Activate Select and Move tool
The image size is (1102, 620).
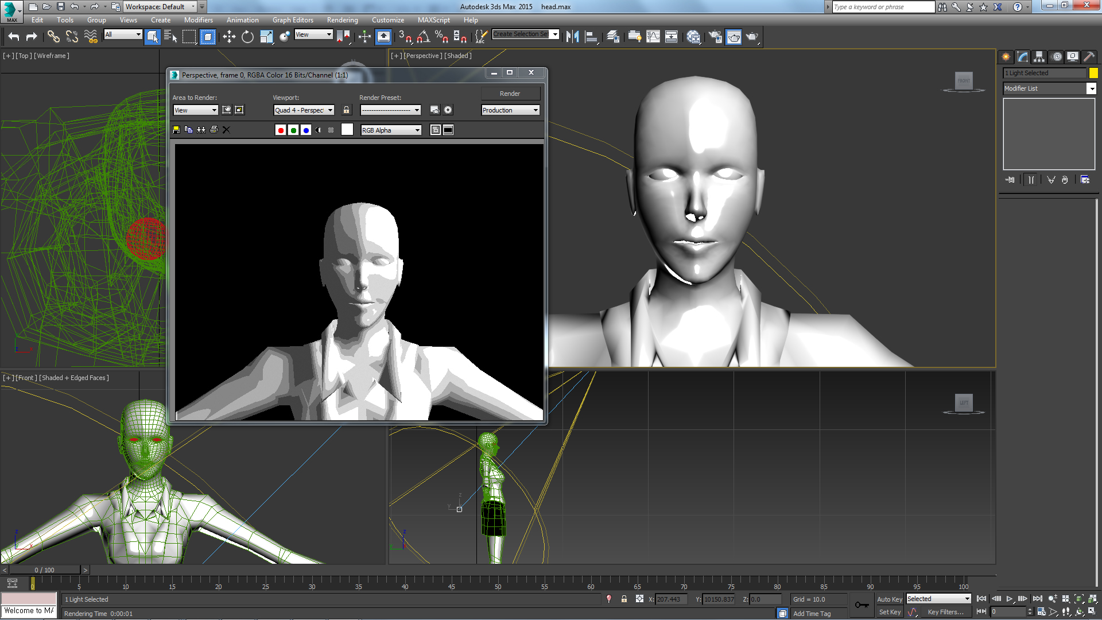point(229,37)
